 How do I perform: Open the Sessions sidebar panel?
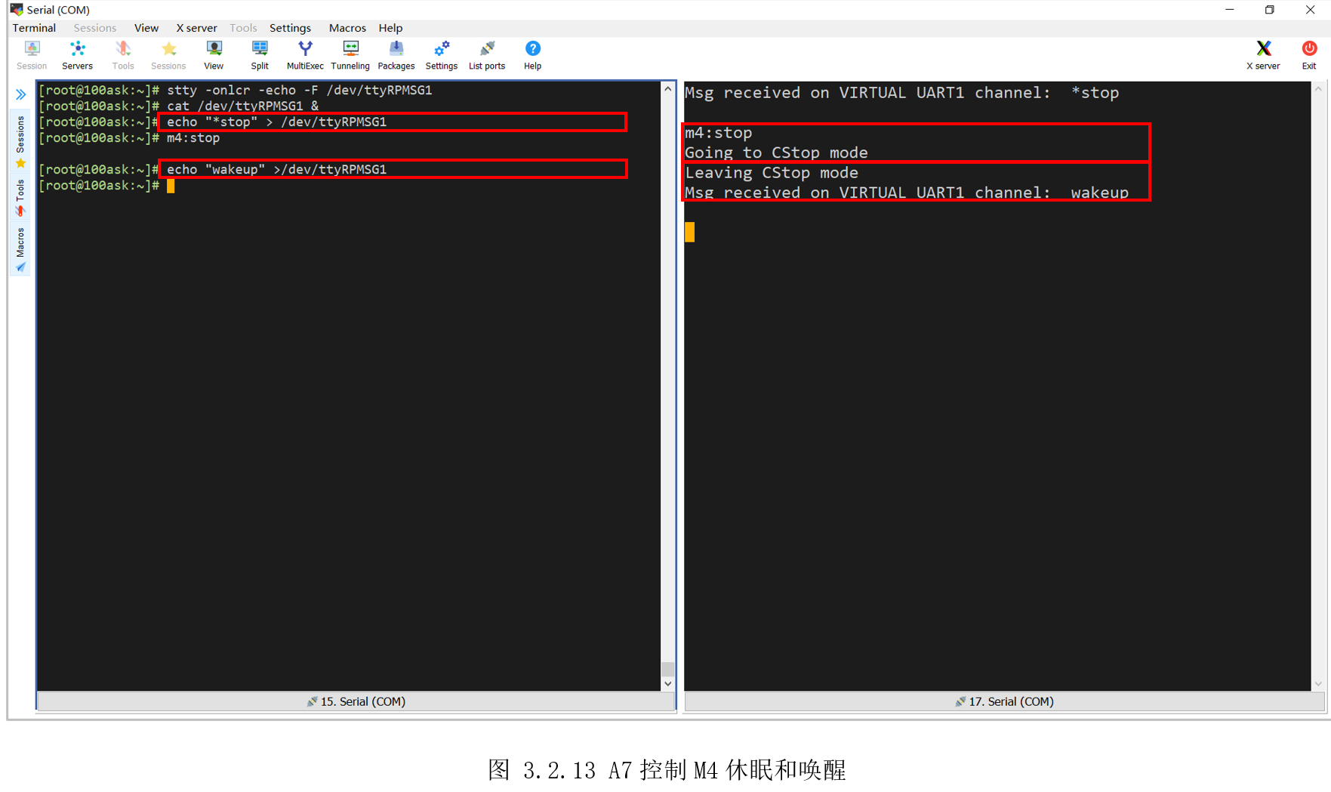coord(20,132)
